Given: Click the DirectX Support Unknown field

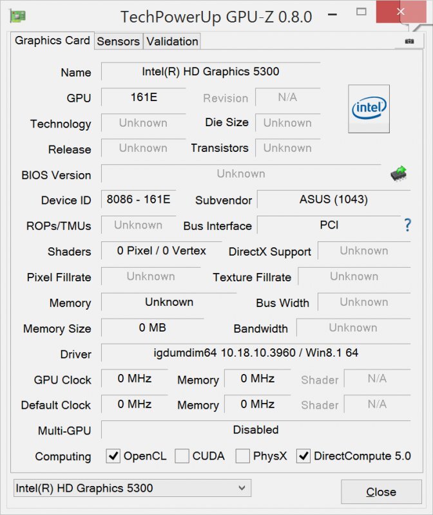Looking at the screenshot, I should [364, 250].
